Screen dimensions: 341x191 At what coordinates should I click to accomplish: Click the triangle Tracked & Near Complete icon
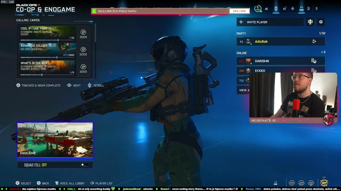click(x=18, y=85)
